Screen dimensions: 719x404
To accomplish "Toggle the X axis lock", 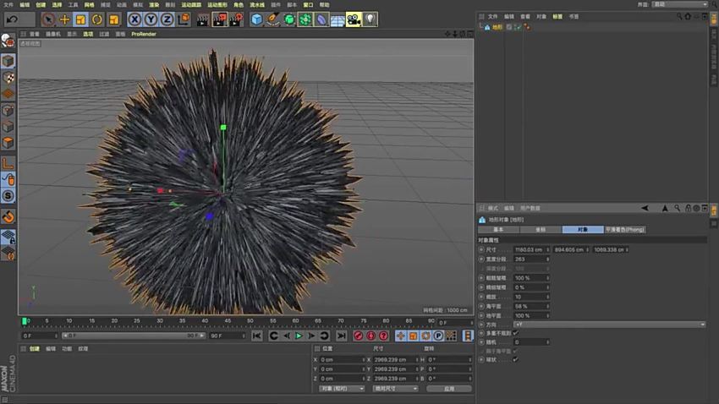I will (134, 19).
